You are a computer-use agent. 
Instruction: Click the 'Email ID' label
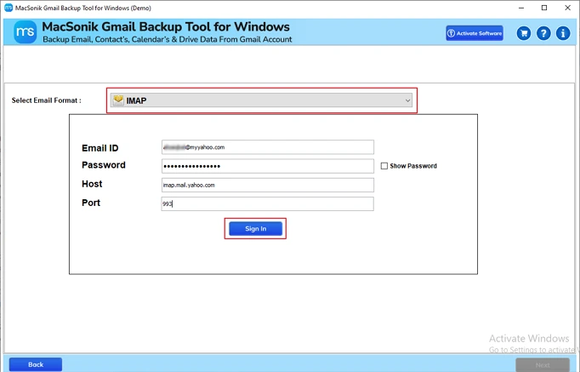[100, 148]
